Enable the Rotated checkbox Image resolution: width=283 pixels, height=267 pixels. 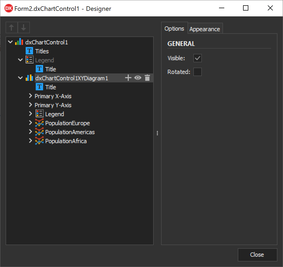tap(197, 72)
